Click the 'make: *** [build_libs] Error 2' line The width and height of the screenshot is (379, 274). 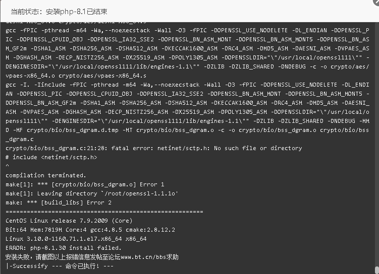point(59,202)
